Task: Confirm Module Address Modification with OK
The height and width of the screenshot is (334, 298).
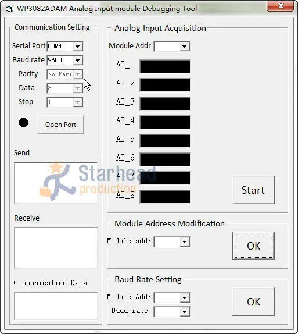Action: tap(253, 246)
